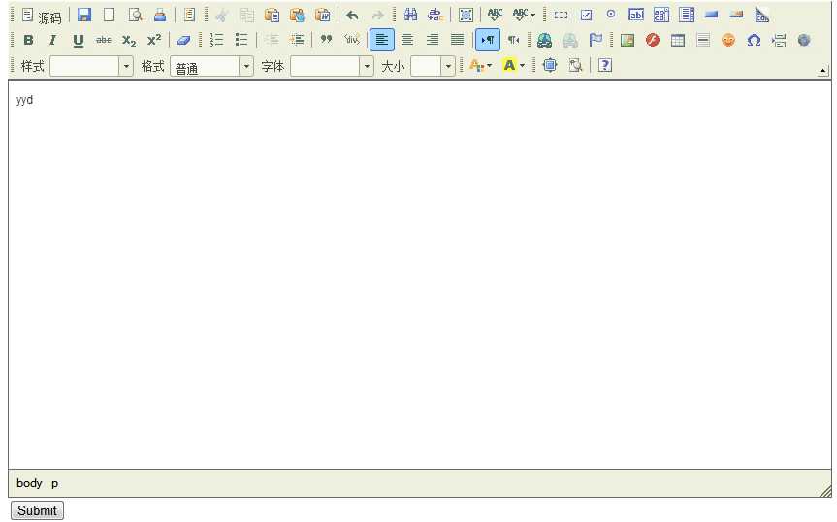Justify the text

pyautogui.click(x=458, y=40)
